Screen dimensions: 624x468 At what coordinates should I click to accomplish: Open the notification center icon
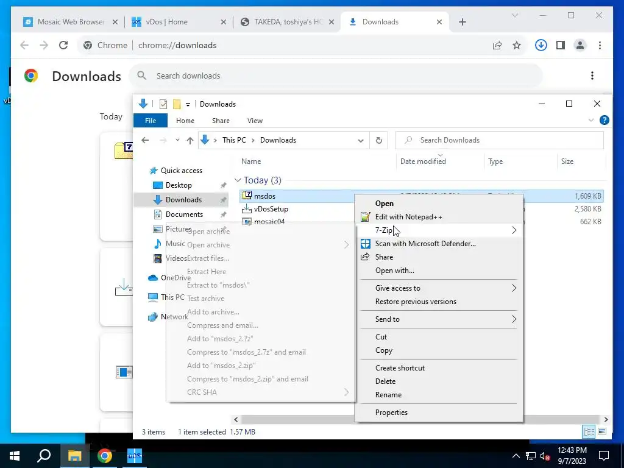coord(604,456)
